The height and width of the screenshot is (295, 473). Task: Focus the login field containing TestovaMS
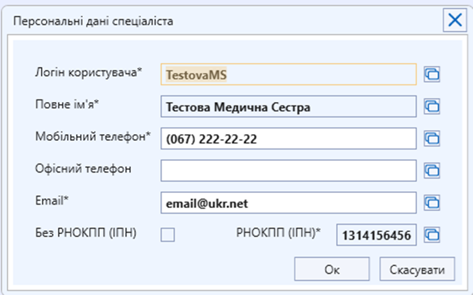click(x=288, y=74)
